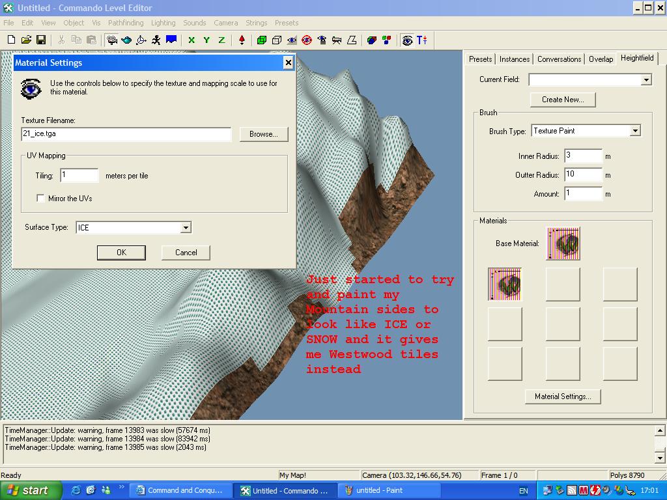
Task: Switch to the Presets tab
Action: [480, 59]
